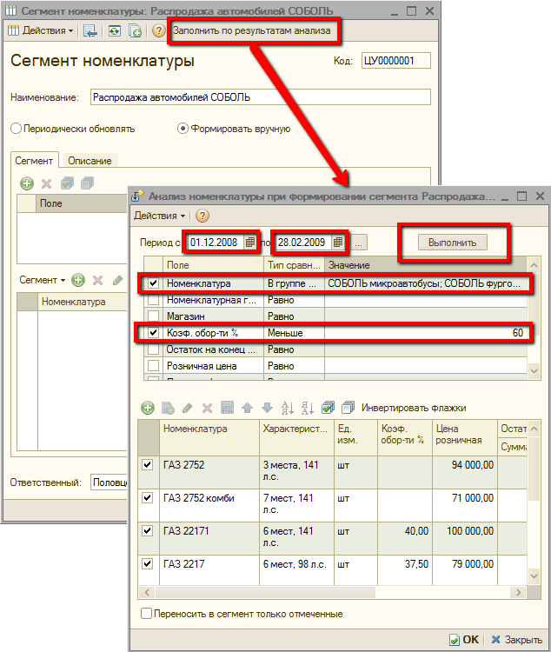Switch to the Описание tab

tap(90, 161)
